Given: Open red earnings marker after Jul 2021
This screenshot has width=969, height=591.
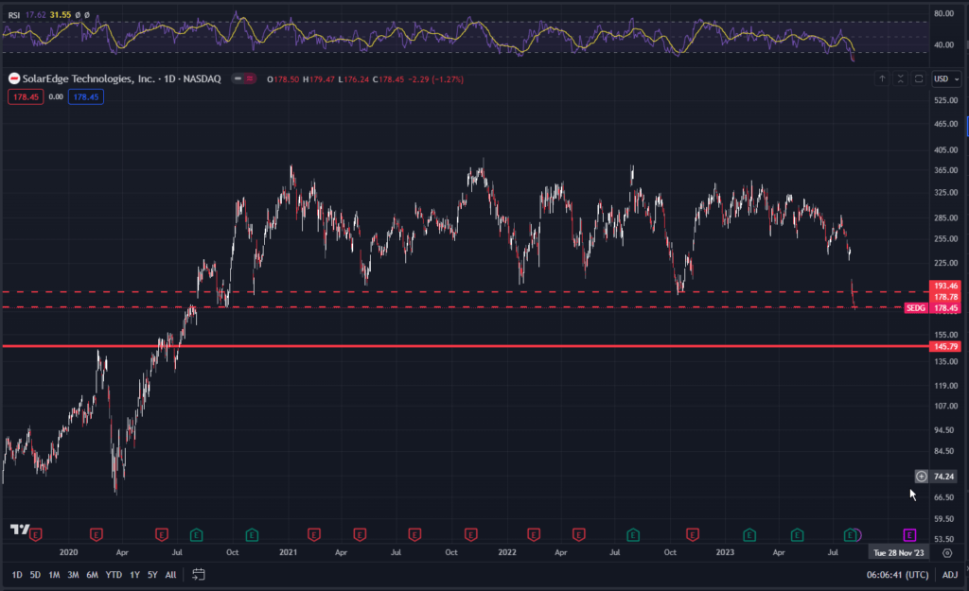Looking at the screenshot, I should [414, 534].
